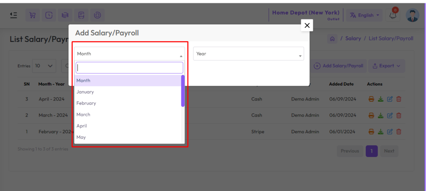Click the month search input box
426x191 pixels.
tap(130, 68)
